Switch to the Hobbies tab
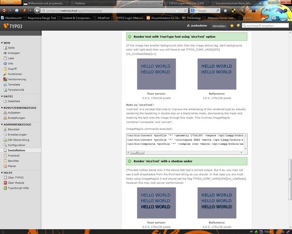The image size is (292, 234). click(80, 3)
